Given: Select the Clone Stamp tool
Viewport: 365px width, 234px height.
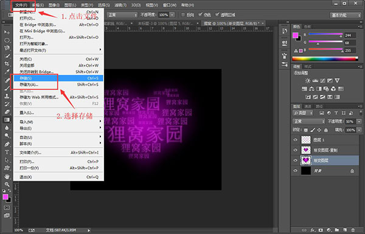Looking at the screenshot, I should click(x=7, y=96).
